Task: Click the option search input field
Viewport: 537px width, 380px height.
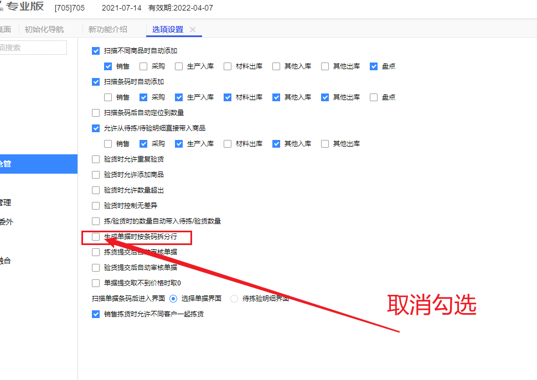Action: point(33,48)
